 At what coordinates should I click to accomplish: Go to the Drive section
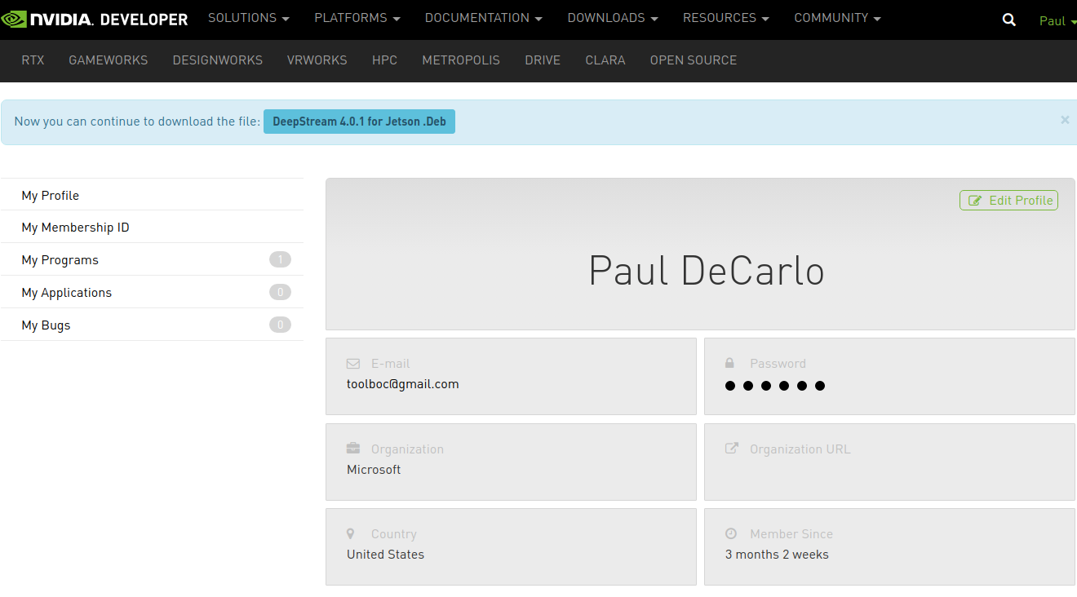543,60
